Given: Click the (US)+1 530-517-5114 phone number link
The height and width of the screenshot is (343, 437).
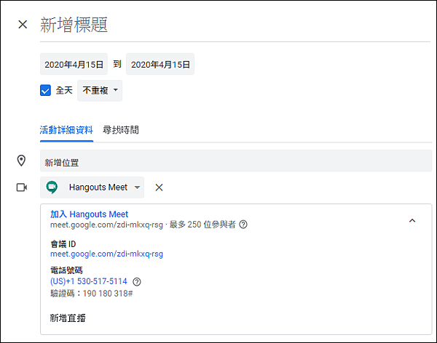Looking at the screenshot, I should point(89,281).
